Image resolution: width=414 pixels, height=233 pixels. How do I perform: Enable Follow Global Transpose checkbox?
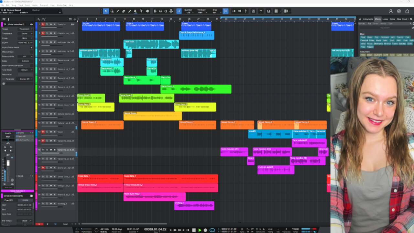click(x=31, y=65)
